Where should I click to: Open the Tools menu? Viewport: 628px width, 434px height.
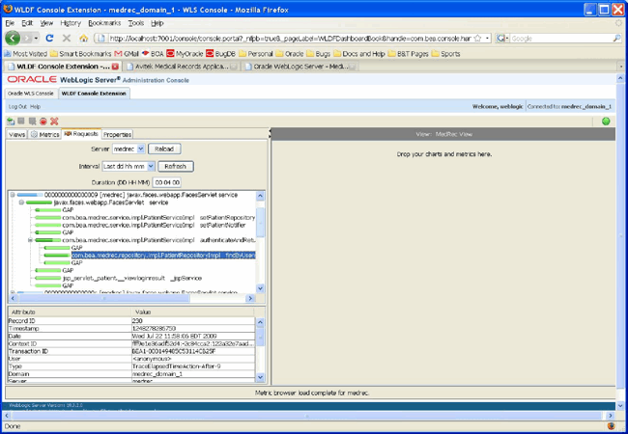pos(136,23)
